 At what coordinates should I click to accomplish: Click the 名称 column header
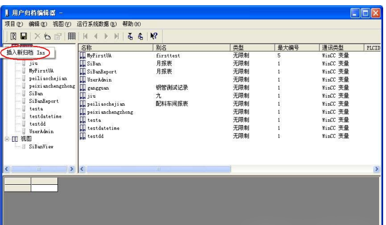pyautogui.click(x=115, y=48)
